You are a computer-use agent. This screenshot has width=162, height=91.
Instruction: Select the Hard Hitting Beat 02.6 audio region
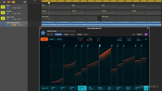139,24
